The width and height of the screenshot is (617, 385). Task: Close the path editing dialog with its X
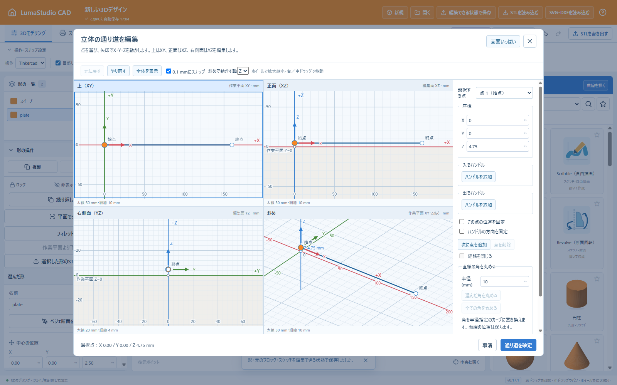point(530,42)
